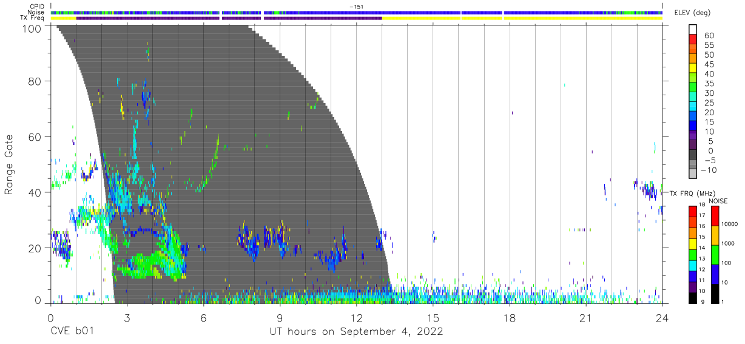
Task: Click the y-axis tick label 60
Action: tap(35, 137)
